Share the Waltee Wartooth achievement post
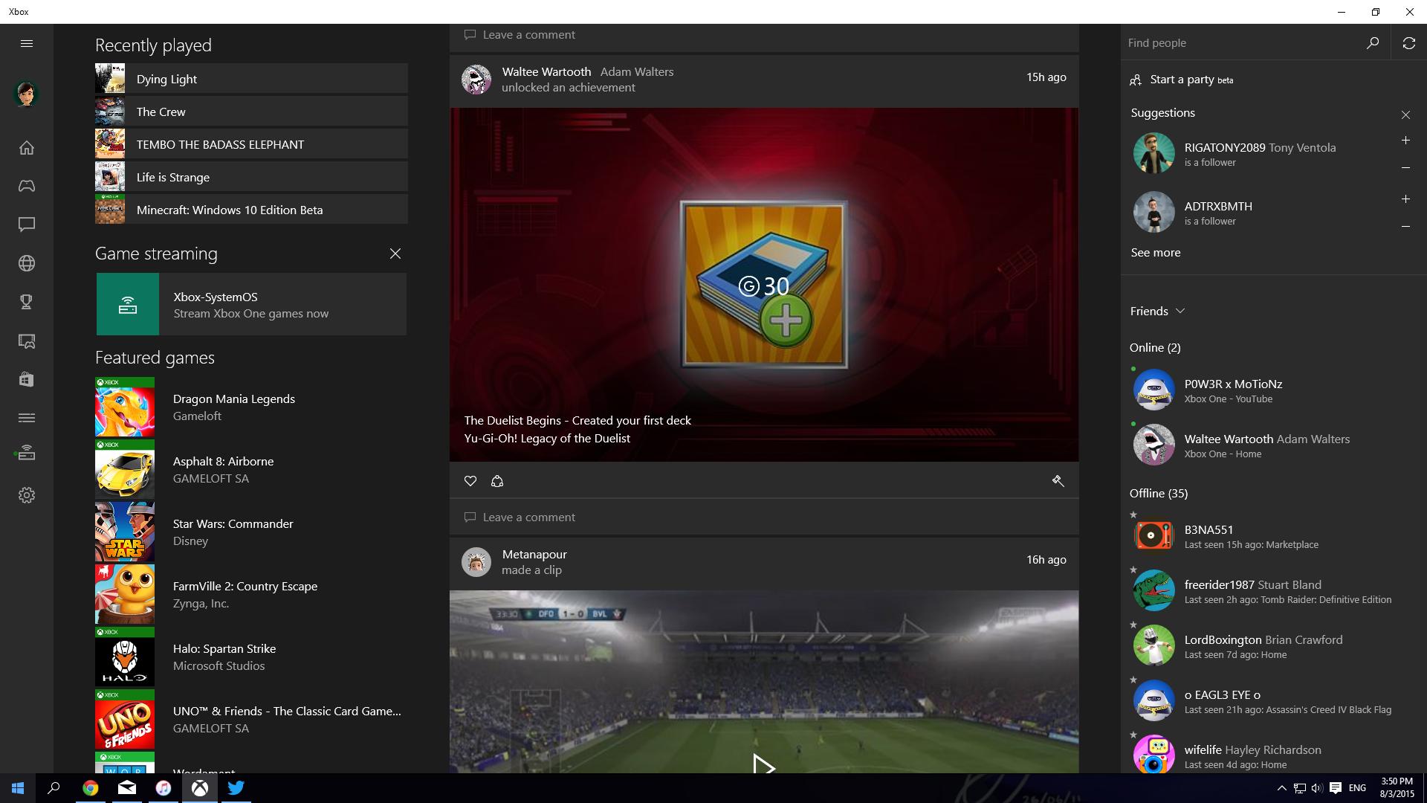This screenshot has height=803, width=1427. pyautogui.click(x=497, y=481)
